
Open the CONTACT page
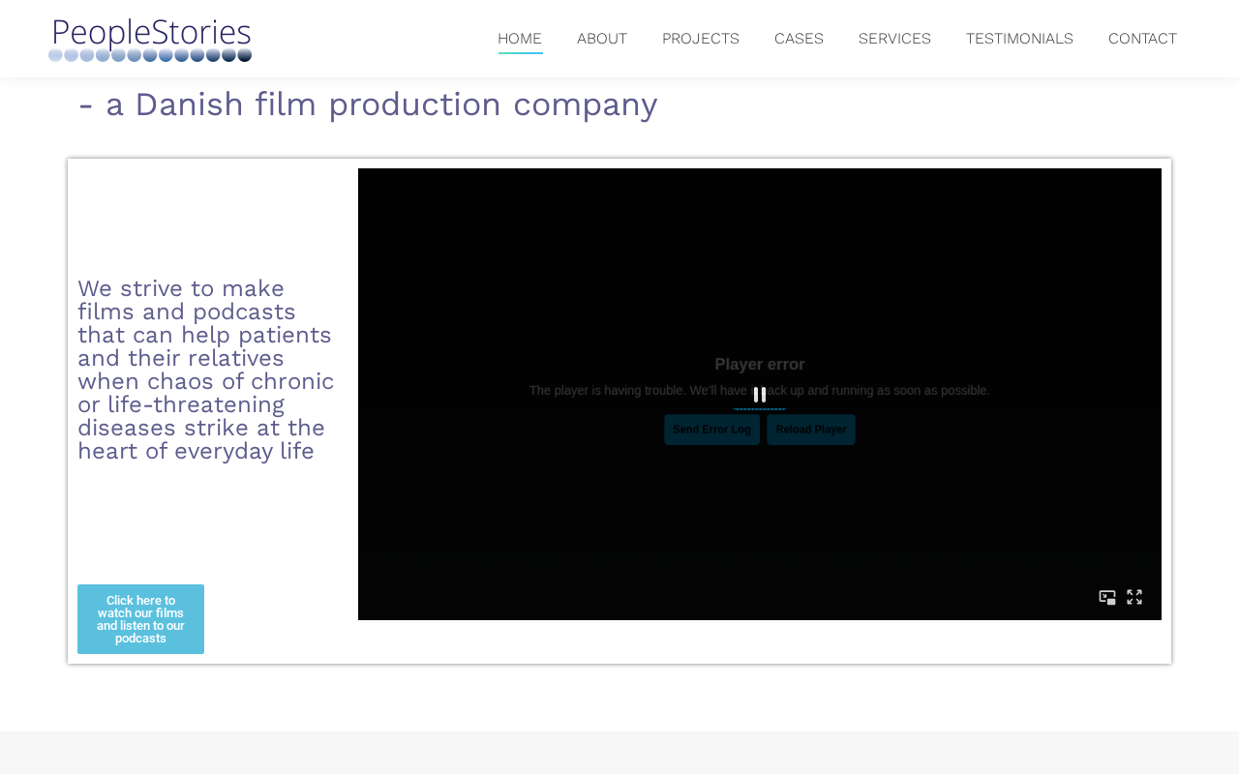(x=1142, y=39)
